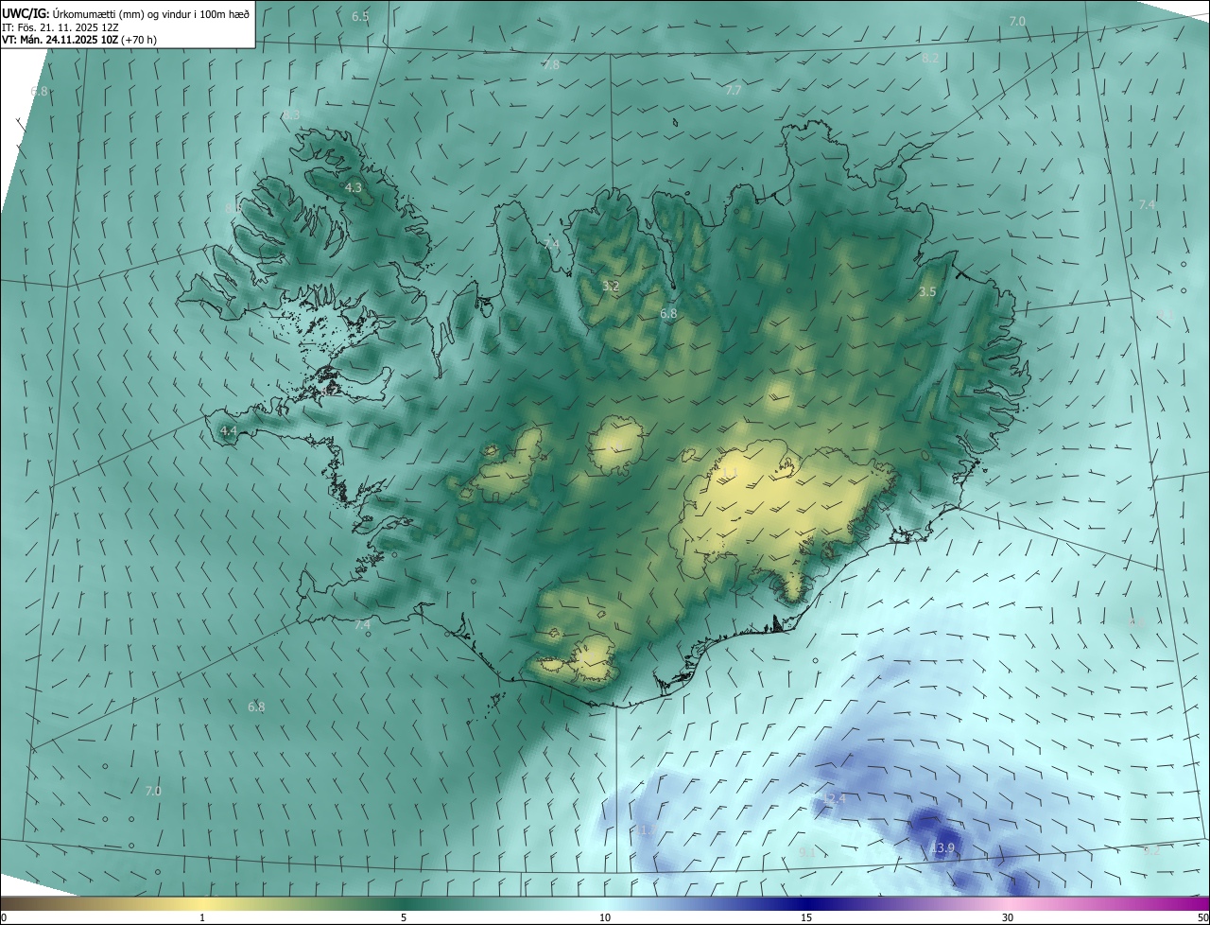Click the 0 tick on the color scale
This screenshot has width=1210, height=925.
(x=4, y=917)
